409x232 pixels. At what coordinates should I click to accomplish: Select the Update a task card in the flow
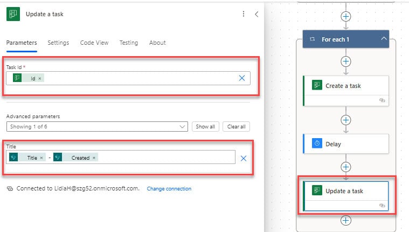coord(345,196)
